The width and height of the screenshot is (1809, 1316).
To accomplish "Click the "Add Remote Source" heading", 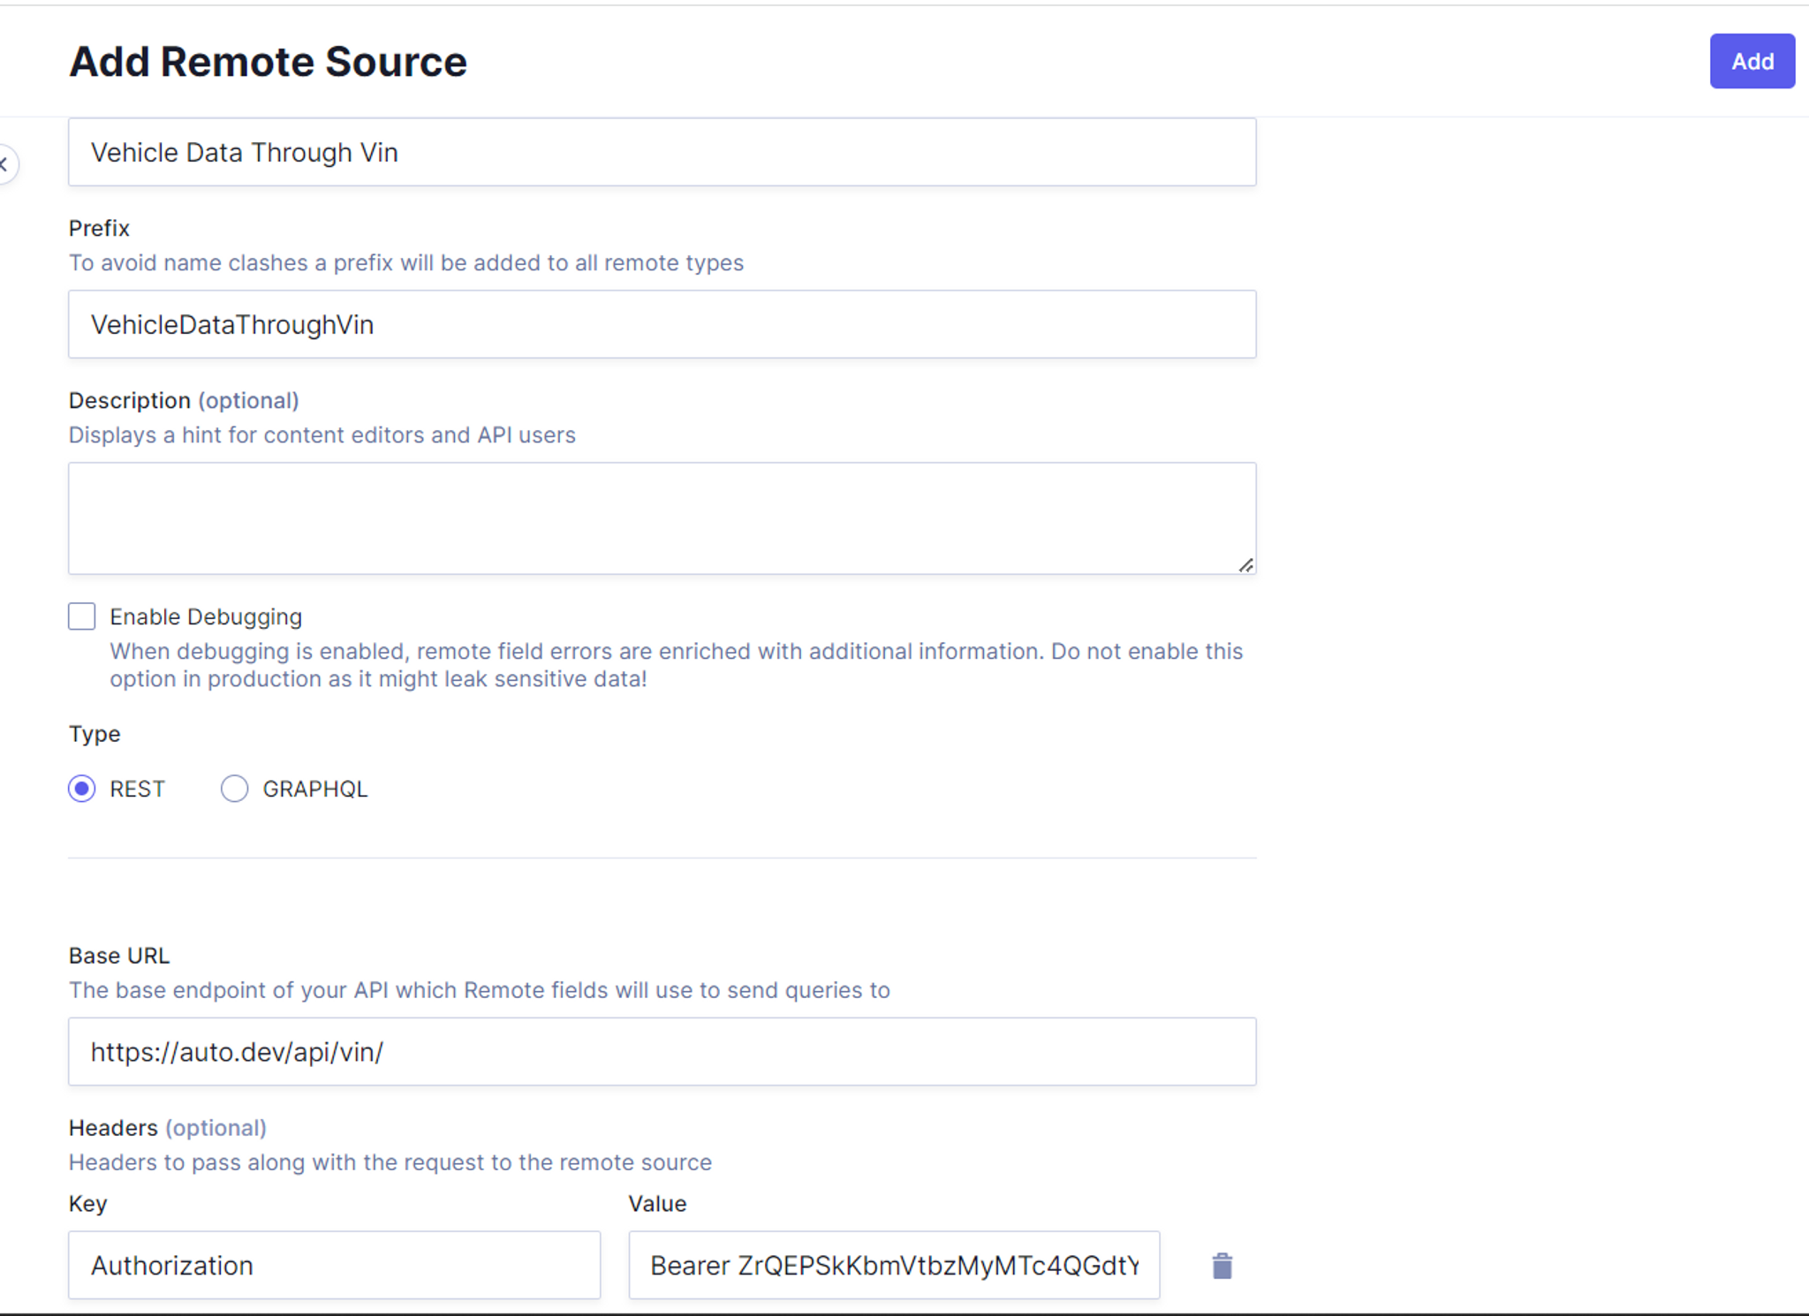I will pyautogui.click(x=268, y=61).
